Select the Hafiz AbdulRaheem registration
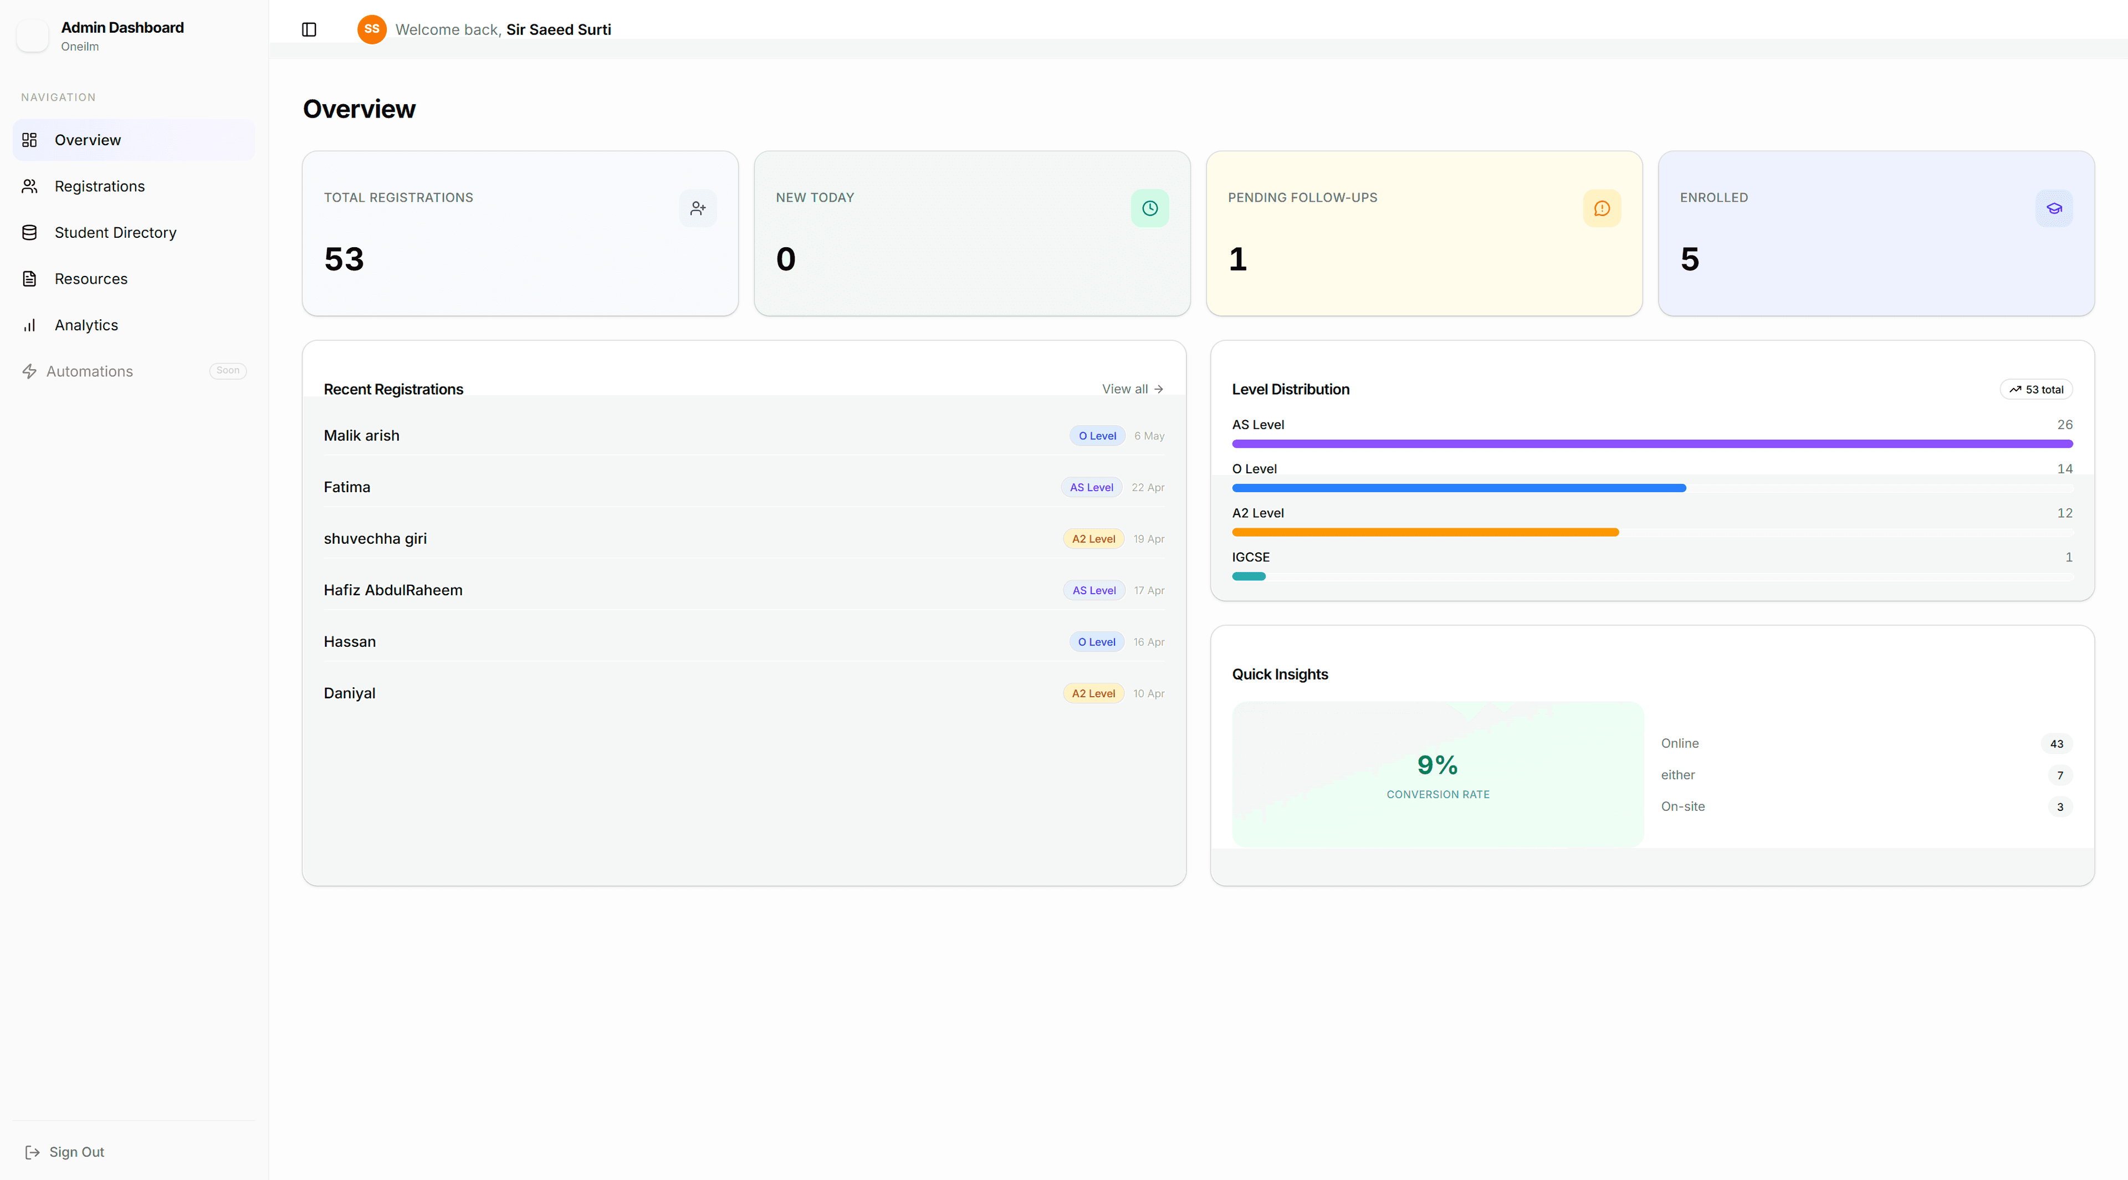 [744, 590]
